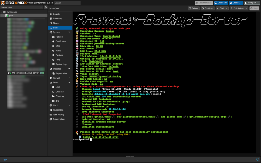Click the Replication icon
This screenshot has height=163, width=261.
point(51,110)
